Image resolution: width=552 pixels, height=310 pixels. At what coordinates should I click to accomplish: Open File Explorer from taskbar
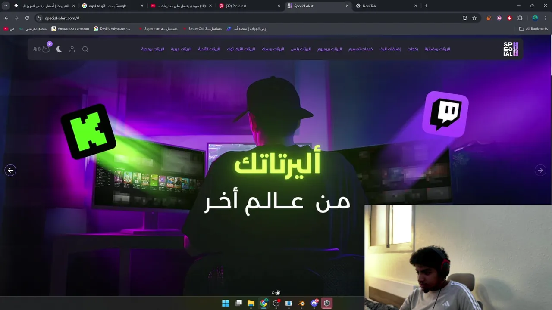251,303
